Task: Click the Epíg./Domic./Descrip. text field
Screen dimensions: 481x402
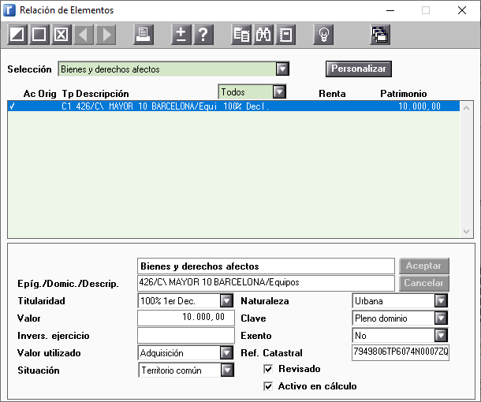Action: click(266, 283)
